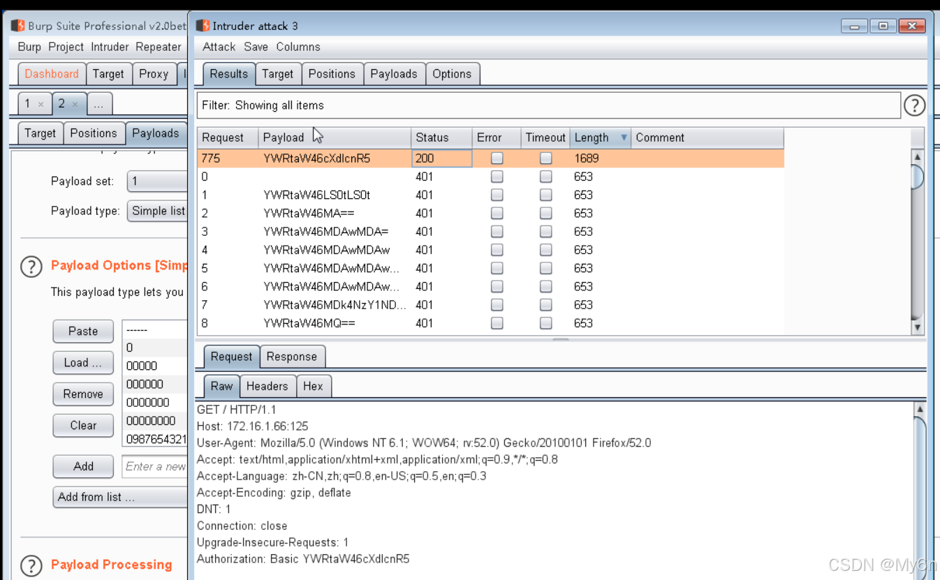Open the Proxy tab in Burp Suite
Image resolution: width=940 pixels, height=580 pixels.
154,73
